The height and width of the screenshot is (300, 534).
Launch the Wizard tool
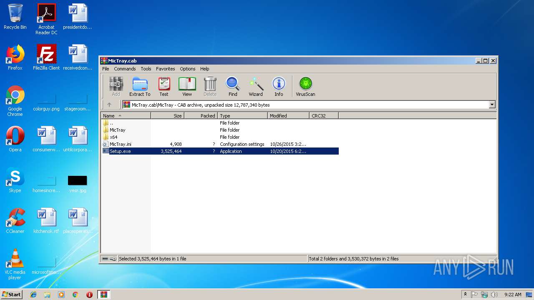tap(256, 87)
